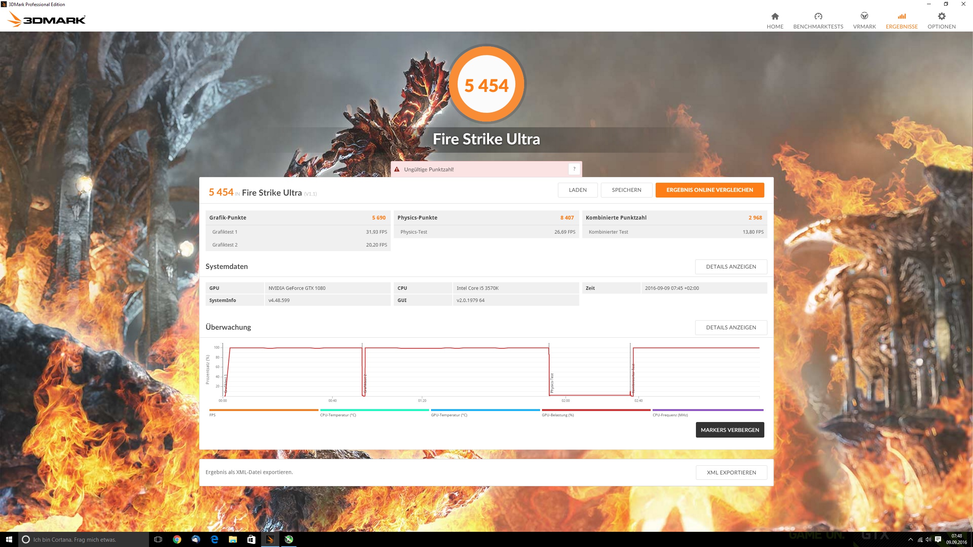Toggle the purple CPU-Frequenz series bar

pyautogui.click(x=707, y=410)
